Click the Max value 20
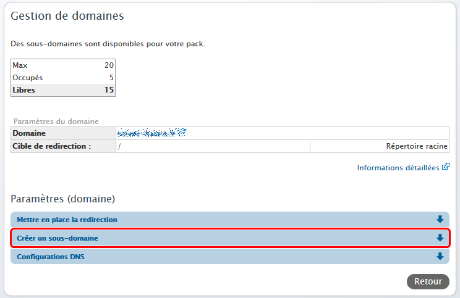 109,65
